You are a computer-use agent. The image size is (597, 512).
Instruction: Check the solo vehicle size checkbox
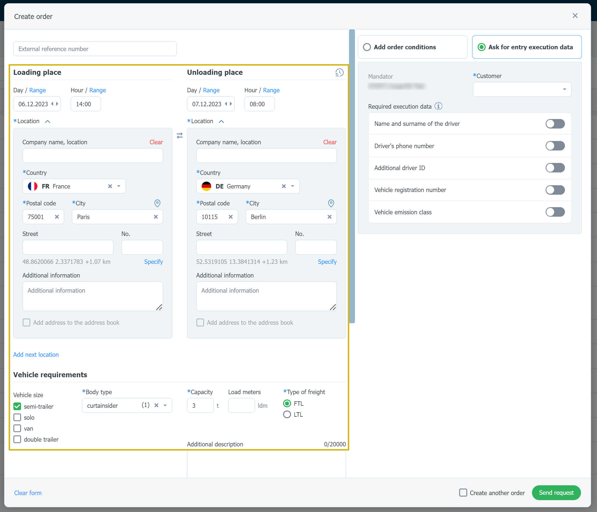[18, 418]
